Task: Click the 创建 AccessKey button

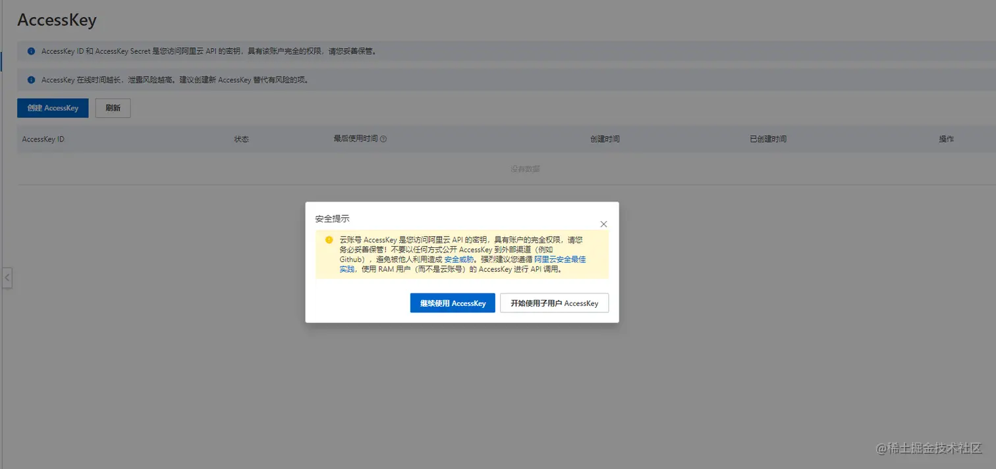Action: click(x=52, y=107)
